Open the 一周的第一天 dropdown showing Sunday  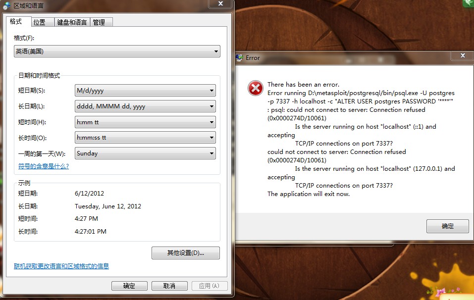click(145, 153)
